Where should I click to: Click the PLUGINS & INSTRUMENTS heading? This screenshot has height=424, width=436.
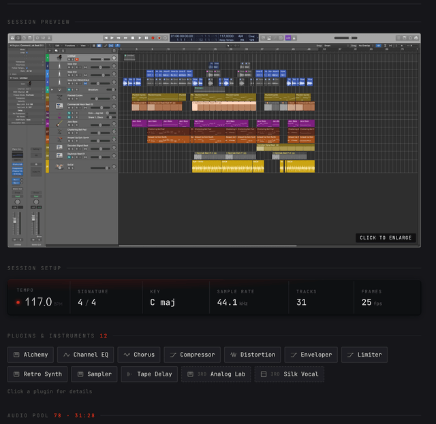tap(51, 336)
